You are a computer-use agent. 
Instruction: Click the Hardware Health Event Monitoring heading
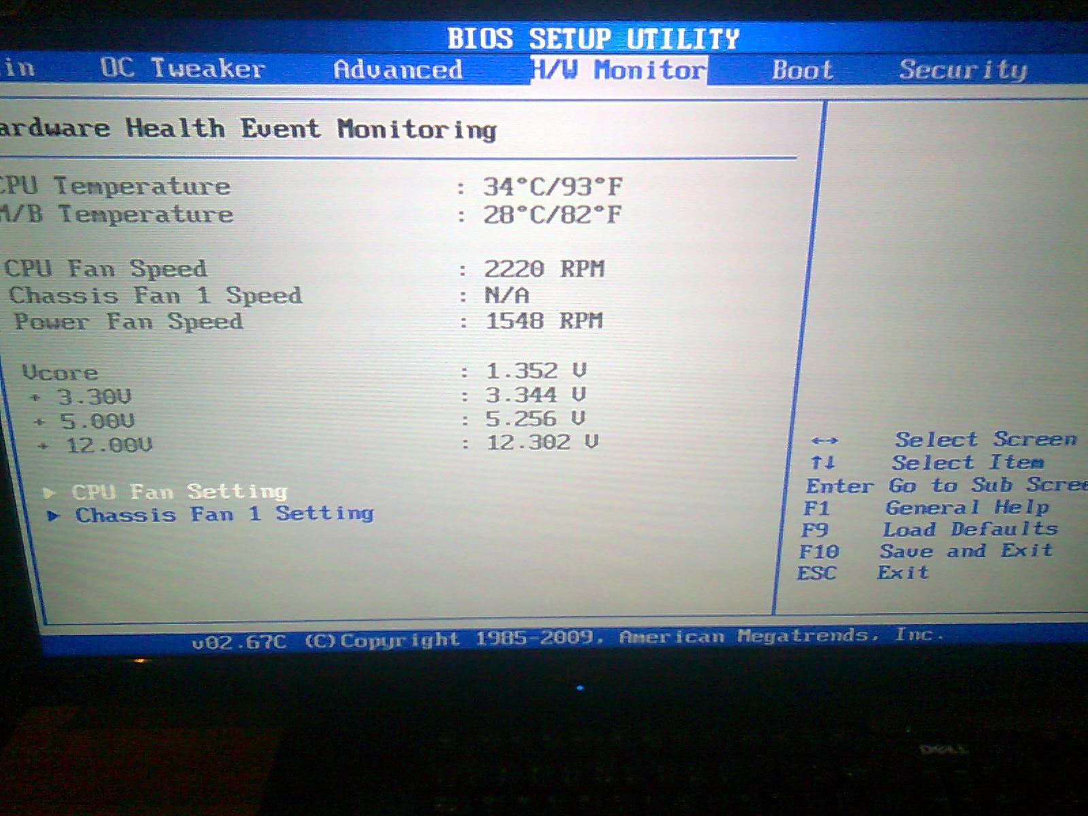tap(248, 129)
